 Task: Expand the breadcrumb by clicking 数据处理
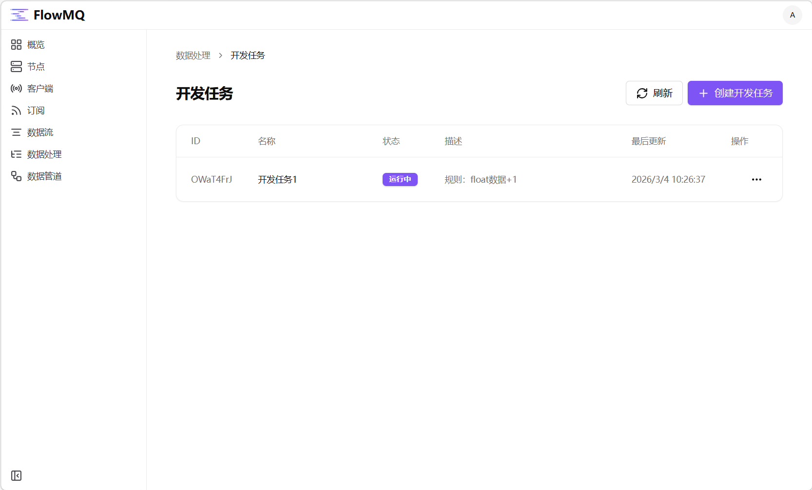tap(193, 55)
